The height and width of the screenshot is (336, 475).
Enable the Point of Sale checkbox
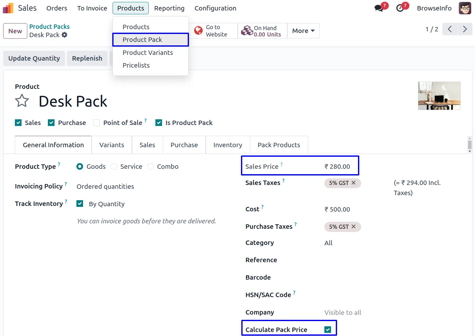click(97, 123)
